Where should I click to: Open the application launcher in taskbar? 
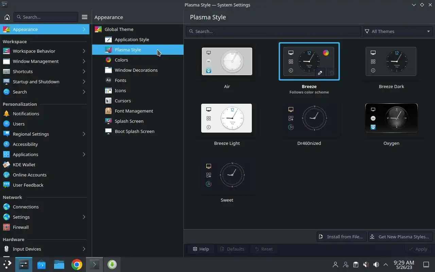click(7, 265)
